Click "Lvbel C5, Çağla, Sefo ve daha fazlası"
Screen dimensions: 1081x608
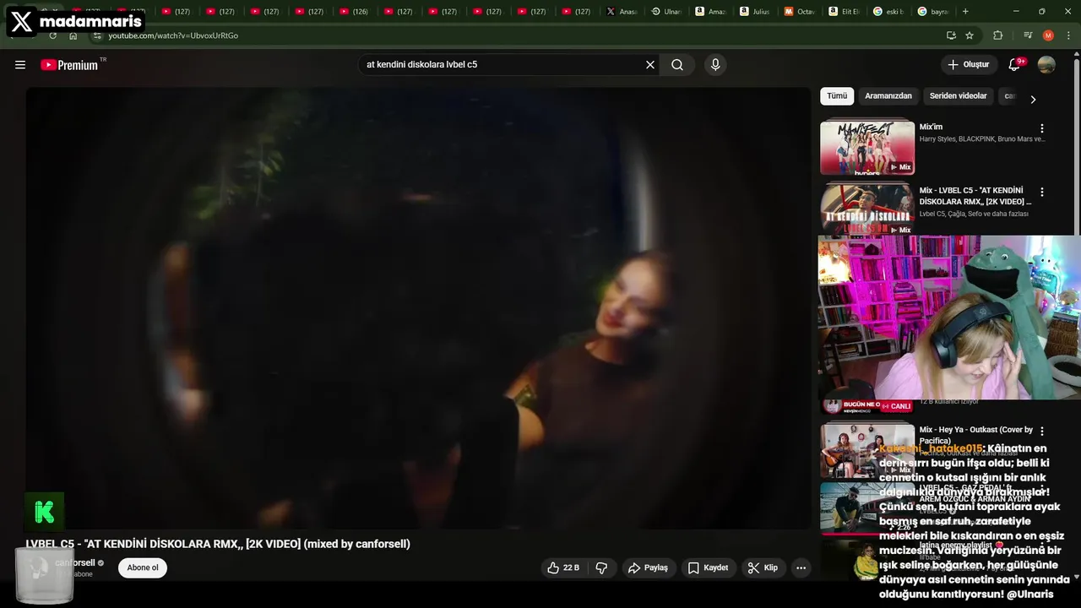tap(974, 214)
